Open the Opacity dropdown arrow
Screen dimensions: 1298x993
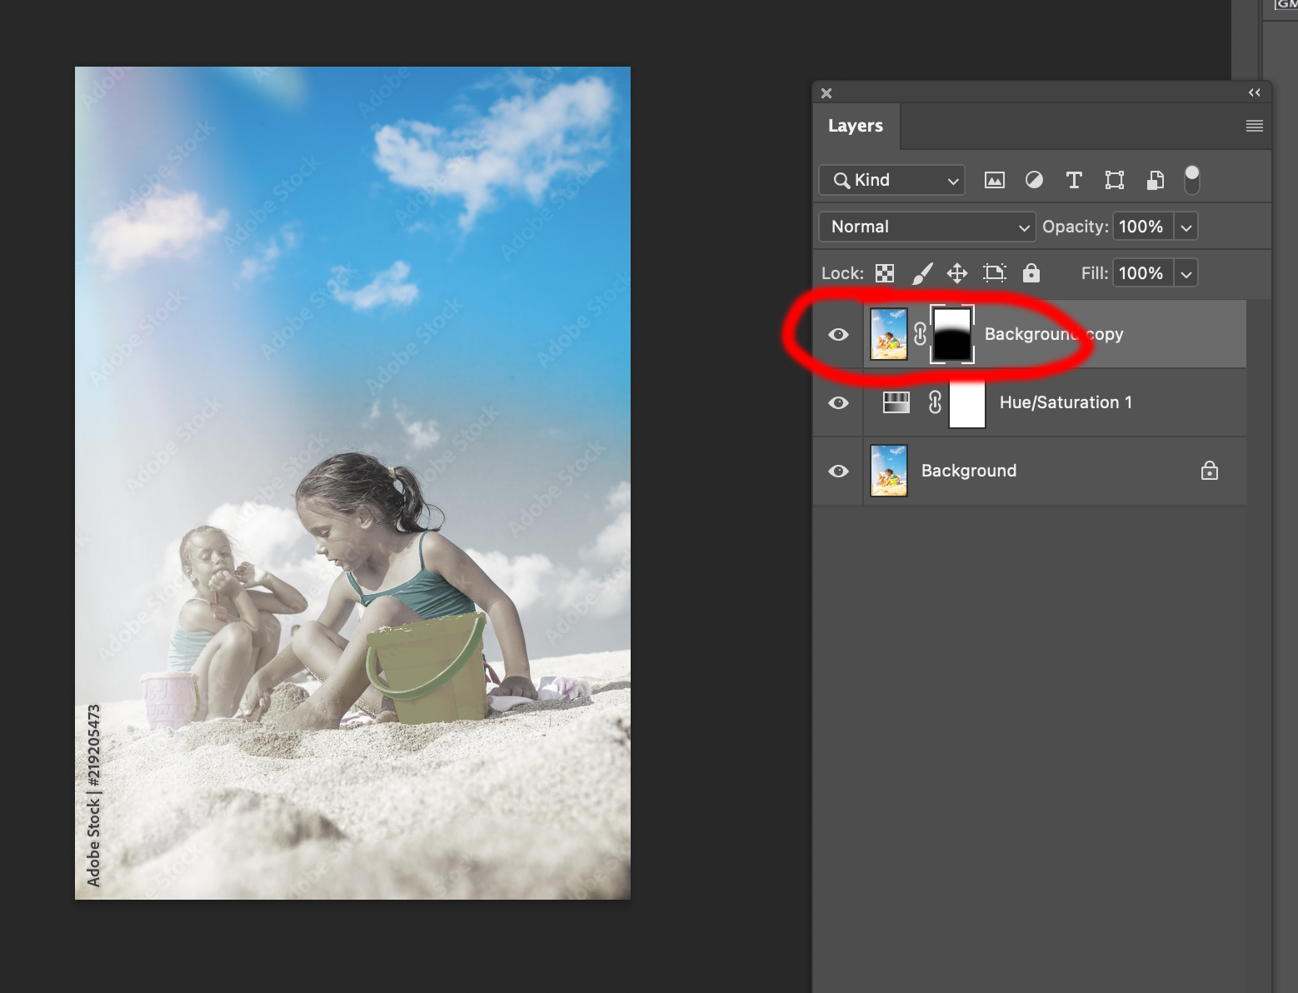click(x=1186, y=226)
